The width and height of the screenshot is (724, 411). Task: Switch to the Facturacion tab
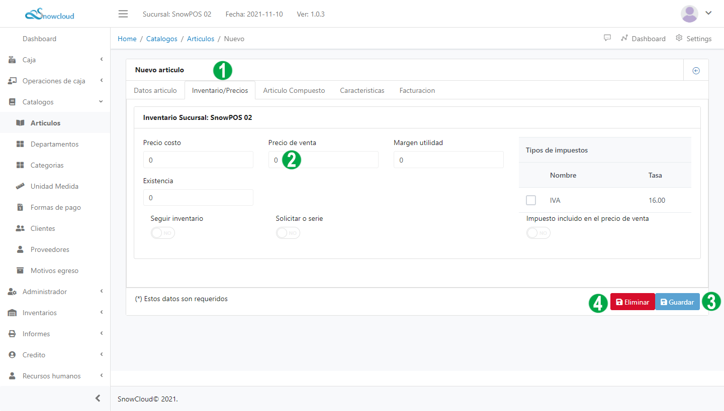point(417,90)
